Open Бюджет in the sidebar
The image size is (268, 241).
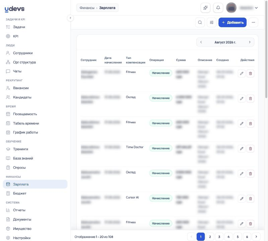coord(20,193)
